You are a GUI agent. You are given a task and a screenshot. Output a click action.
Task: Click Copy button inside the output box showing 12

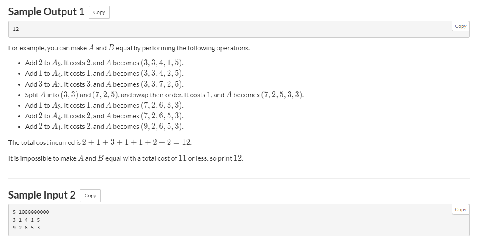point(460,26)
